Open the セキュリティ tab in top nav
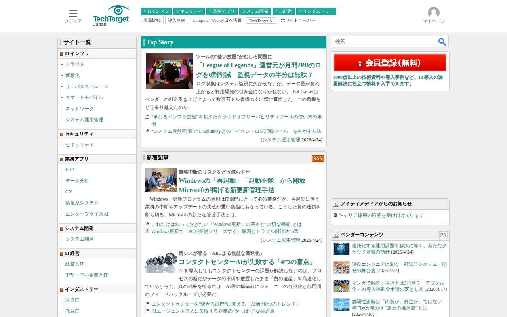This screenshot has width=507, height=317. [x=189, y=11]
